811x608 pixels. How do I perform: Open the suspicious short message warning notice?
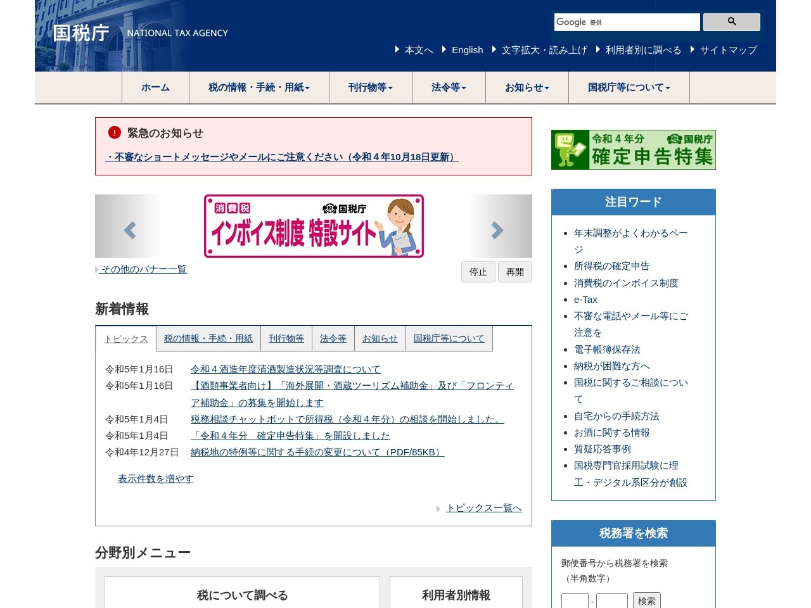coord(282,156)
